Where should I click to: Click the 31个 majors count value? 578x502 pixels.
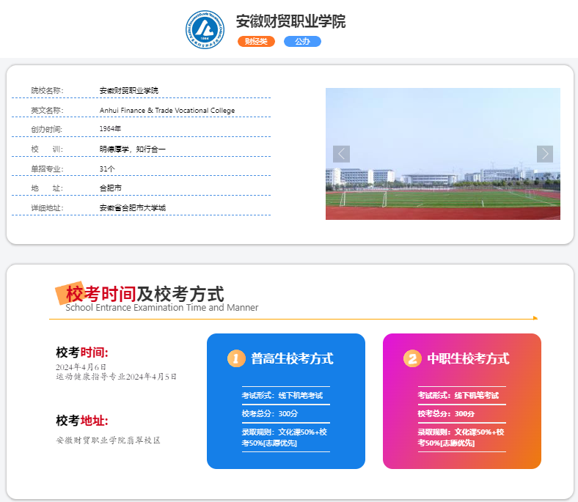pyautogui.click(x=107, y=169)
